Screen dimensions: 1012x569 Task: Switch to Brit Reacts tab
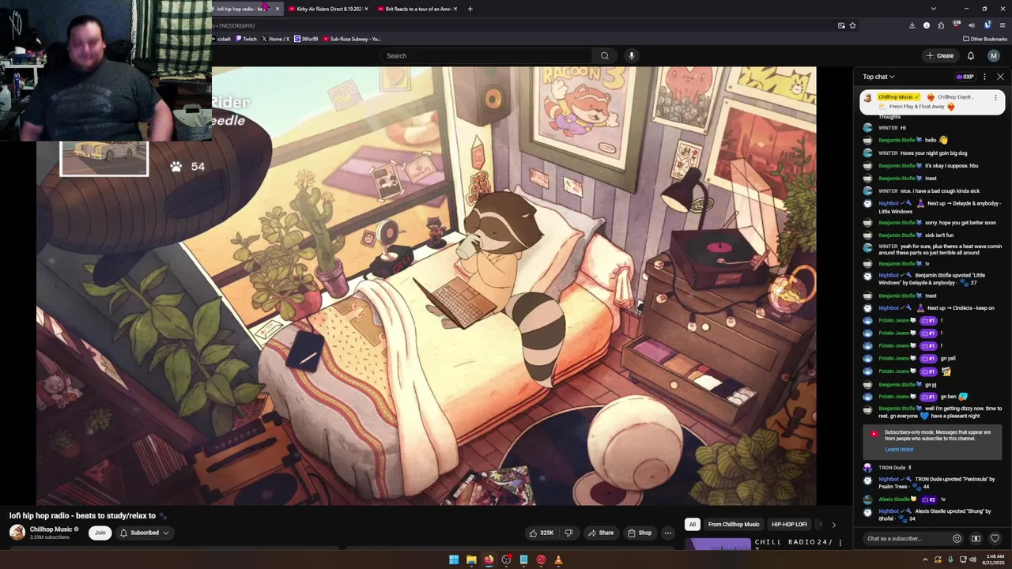[x=417, y=9]
